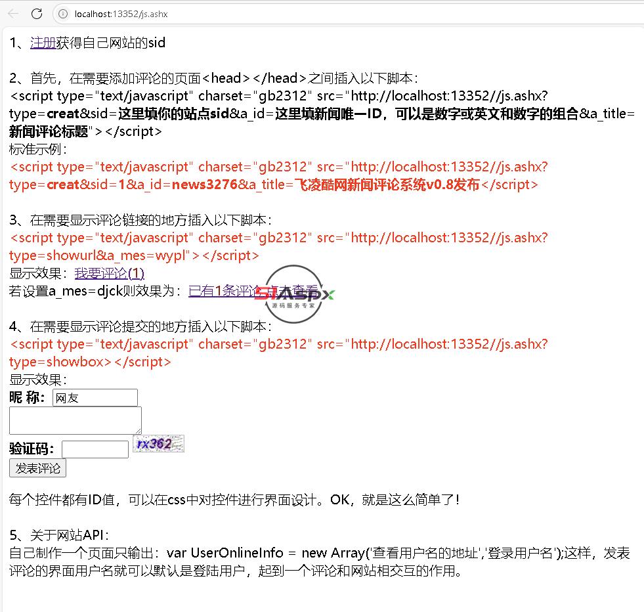
Task: Click the text "var UserOnlineInfo"
Action: pyautogui.click(x=225, y=553)
